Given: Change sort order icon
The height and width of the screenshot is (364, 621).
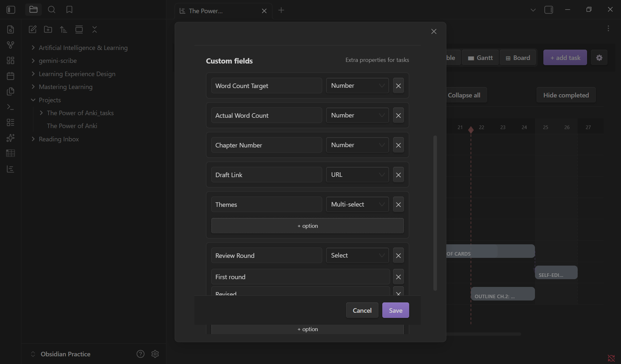Looking at the screenshot, I should (x=64, y=29).
